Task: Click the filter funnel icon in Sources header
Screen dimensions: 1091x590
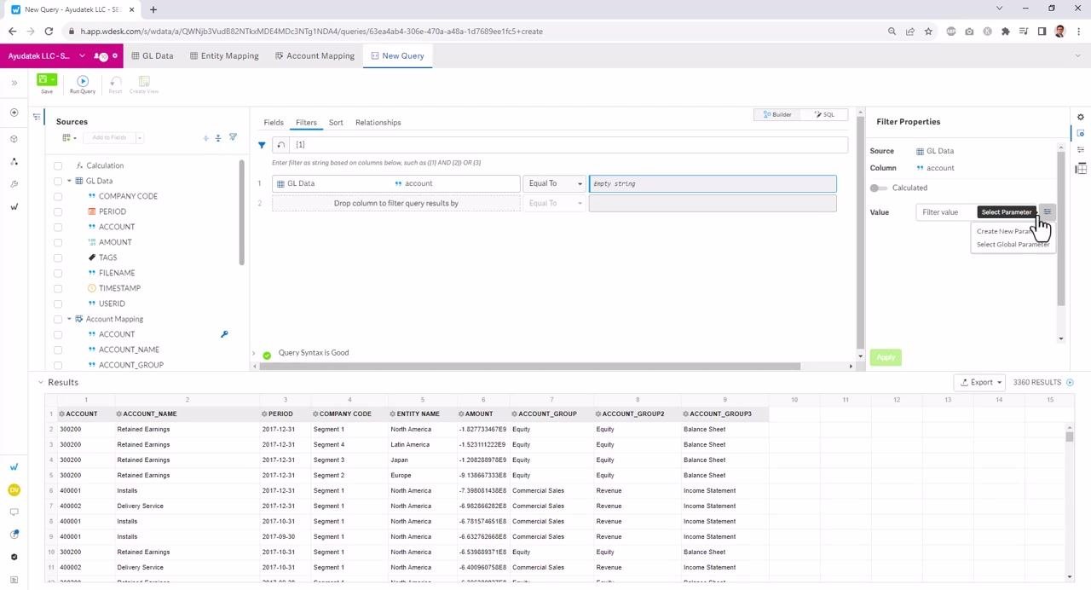Action: pos(233,137)
